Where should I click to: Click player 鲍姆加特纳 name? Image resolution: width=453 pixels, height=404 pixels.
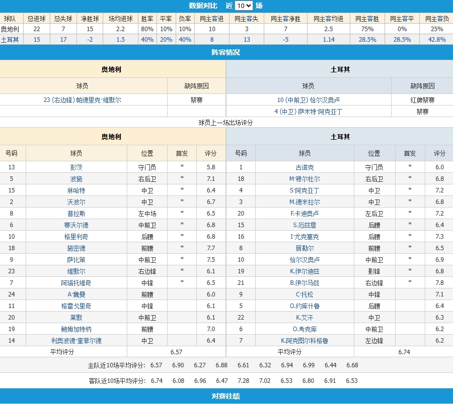coord(77,329)
